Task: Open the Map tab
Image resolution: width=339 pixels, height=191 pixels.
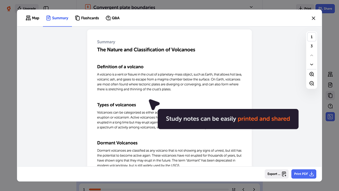Action: [x=33, y=18]
